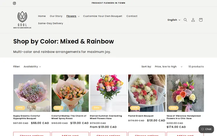The width and height of the screenshot is (217, 136).
Task: Click the Shop by Color heading
Action: tap(64, 41)
